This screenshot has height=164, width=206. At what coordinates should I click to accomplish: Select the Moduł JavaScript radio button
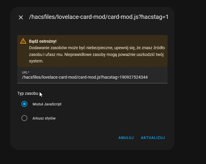(24, 104)
